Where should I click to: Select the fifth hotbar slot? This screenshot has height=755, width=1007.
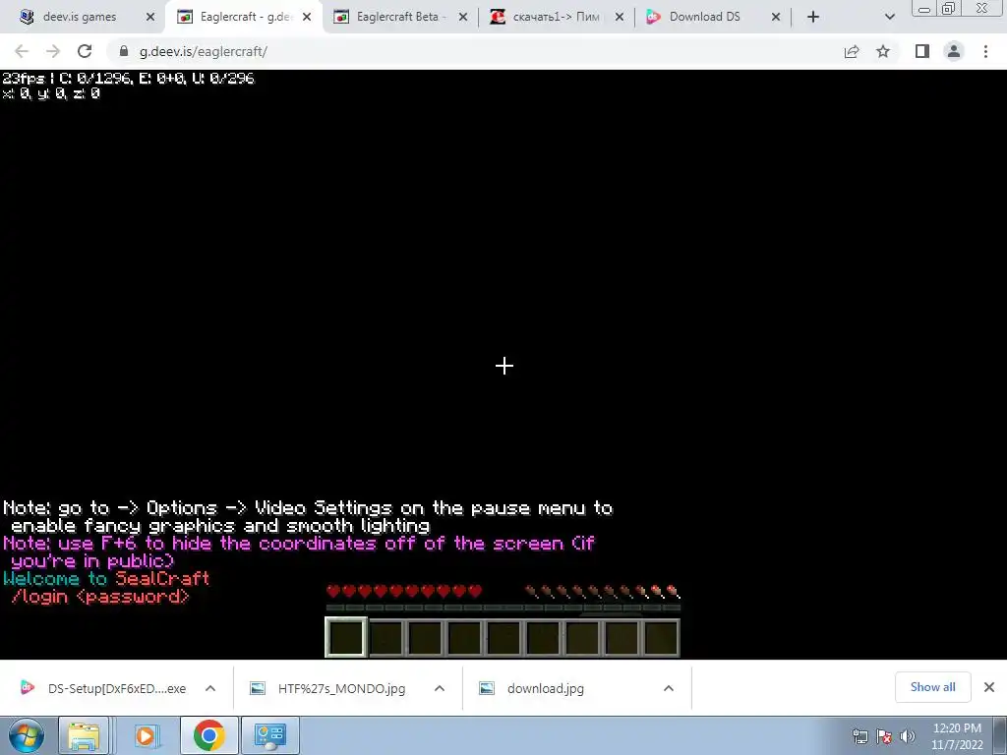coord(503,637)
